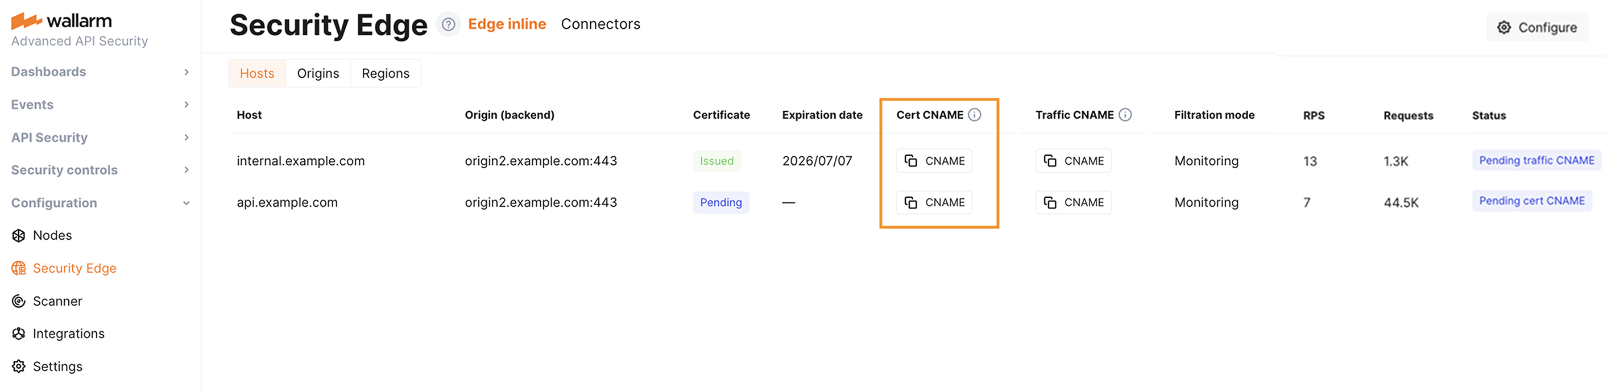Click the Filtration mode column header
This screenshot has height=392, width=1607.
coord(1214,115)
